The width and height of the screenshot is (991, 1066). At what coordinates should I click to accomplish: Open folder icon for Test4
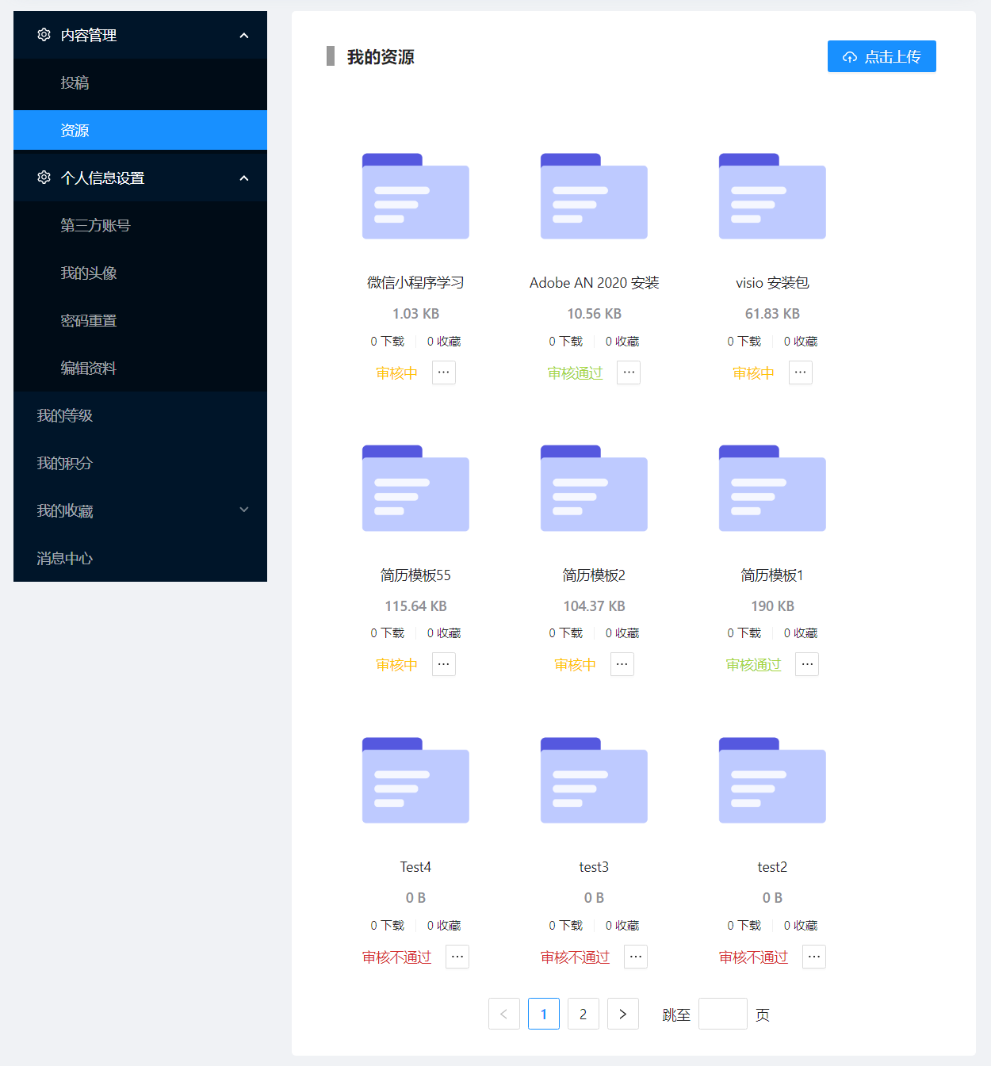tap(415, 781)
